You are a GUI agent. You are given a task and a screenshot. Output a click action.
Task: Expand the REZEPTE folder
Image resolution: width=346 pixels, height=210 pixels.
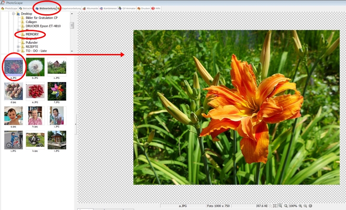(x=18, y=47)
